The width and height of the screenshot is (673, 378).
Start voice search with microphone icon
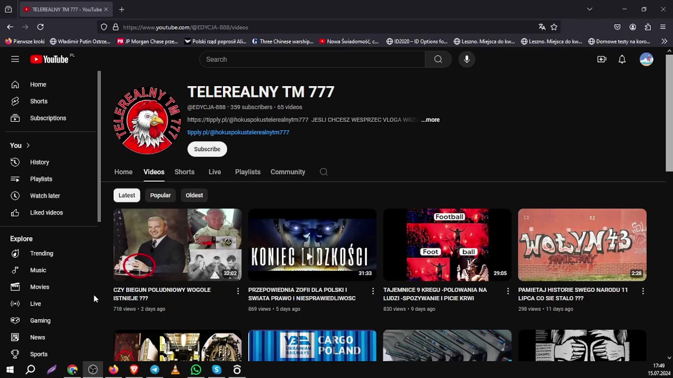[466, 59]
